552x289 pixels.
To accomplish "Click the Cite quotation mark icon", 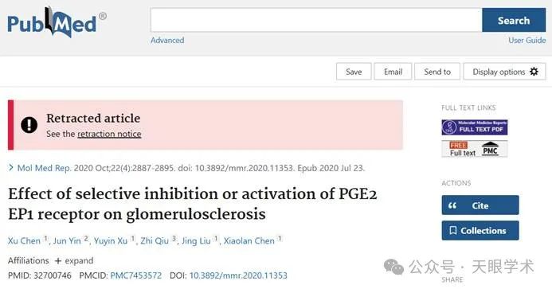I will pos(452,205).
